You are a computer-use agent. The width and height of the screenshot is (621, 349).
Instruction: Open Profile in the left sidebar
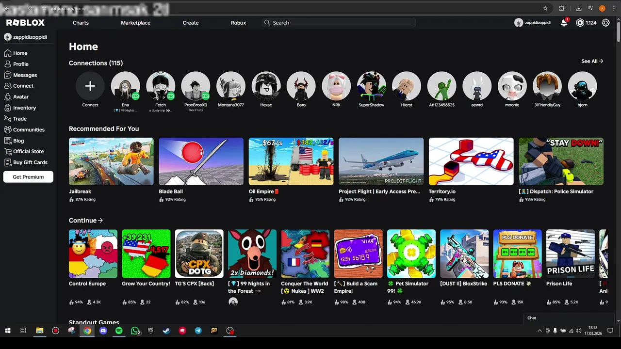click(20, 64)
